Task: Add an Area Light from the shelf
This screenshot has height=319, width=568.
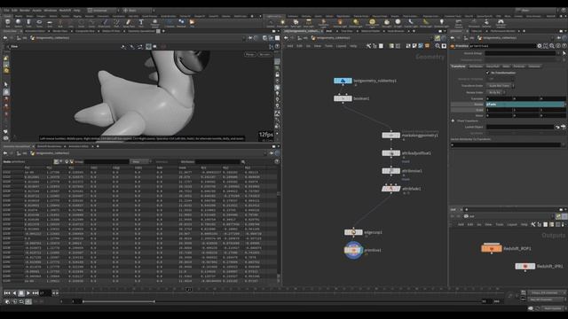Action: (308, 23)
